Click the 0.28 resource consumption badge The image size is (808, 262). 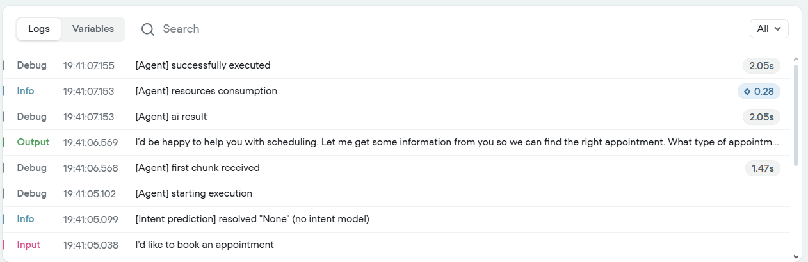tap(759, 92)
